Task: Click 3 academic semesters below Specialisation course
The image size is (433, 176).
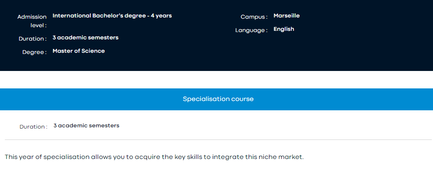Action: click(x=86, y=126)
